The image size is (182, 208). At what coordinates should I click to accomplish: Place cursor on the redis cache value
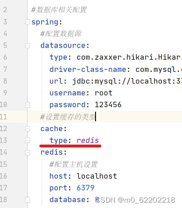tap(88, 140)
